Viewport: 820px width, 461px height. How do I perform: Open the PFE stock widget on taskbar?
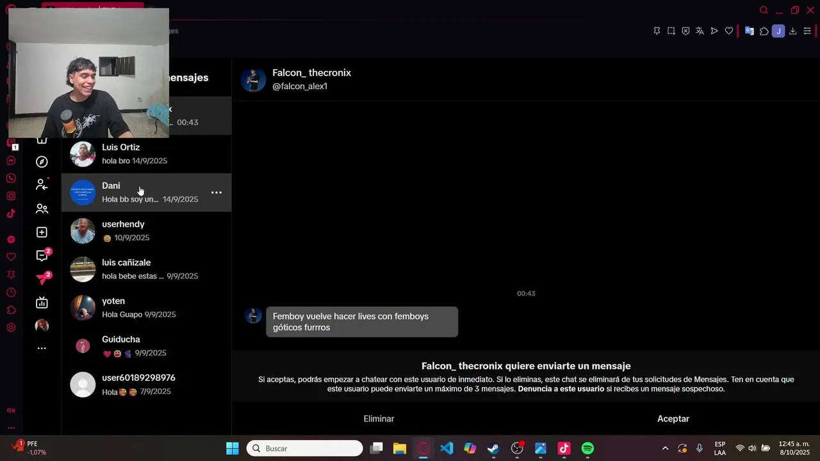pos(29,448)
